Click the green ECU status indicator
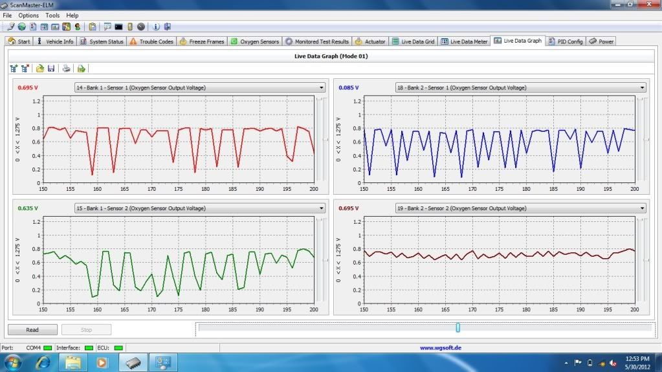Image resolution: width=662 pixels, height=372 pixels. (x=118, y=348)
